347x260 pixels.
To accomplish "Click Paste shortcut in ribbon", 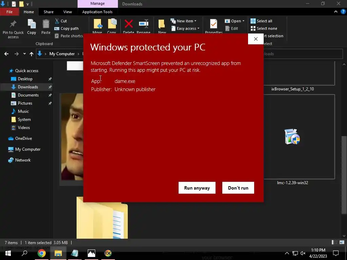I will coord(69,36).
